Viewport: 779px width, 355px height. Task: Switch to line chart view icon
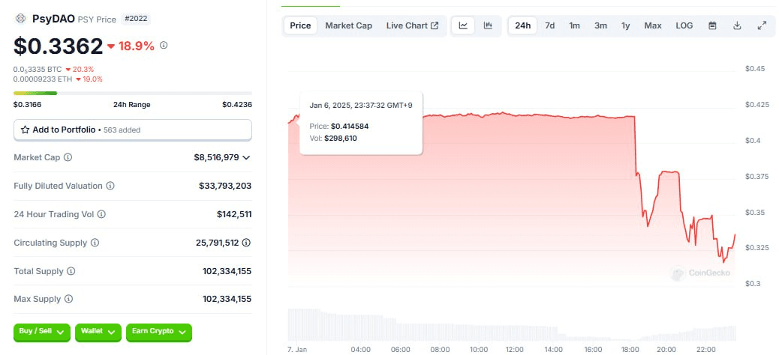[464, 25]
